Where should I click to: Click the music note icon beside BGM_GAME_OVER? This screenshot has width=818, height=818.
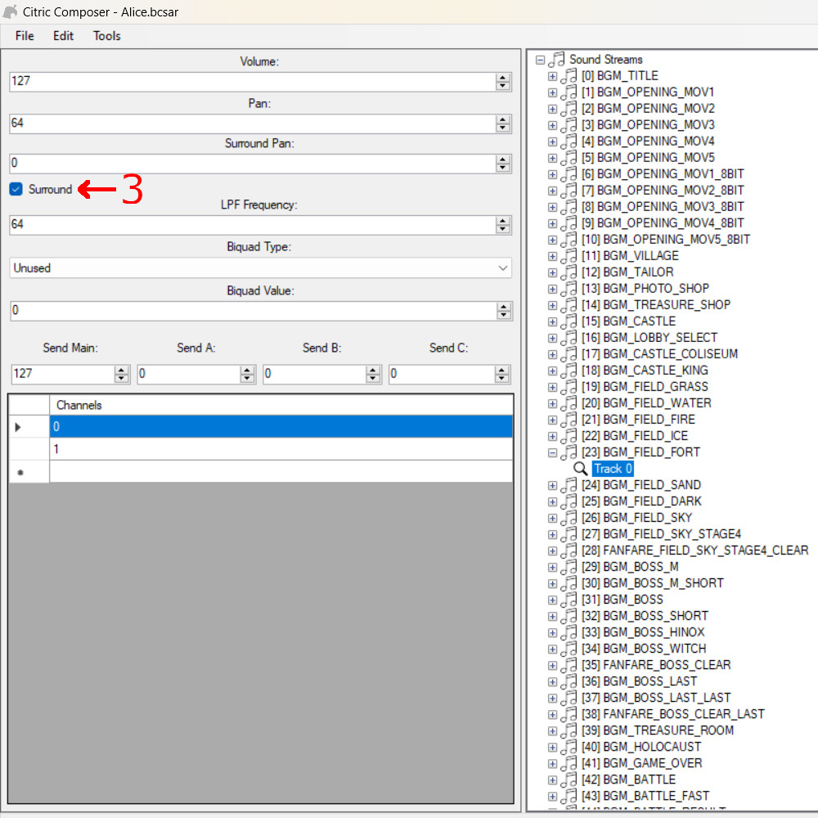tap(569, 763)
